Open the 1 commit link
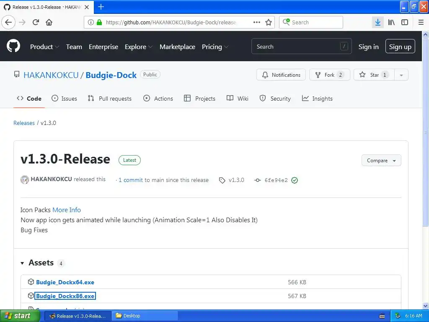The width and height of the screenshot is (429, 322). tap(131, 180)
